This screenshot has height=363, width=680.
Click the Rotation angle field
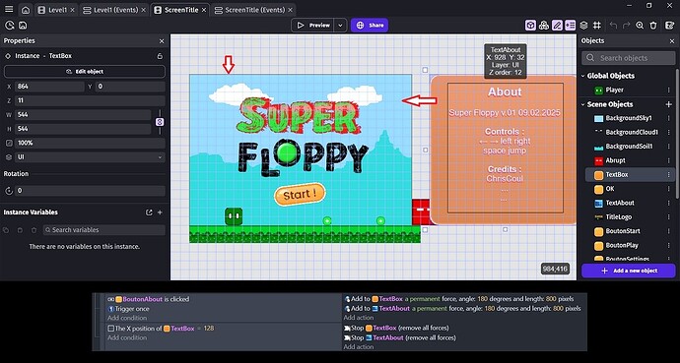click(91, 191)
